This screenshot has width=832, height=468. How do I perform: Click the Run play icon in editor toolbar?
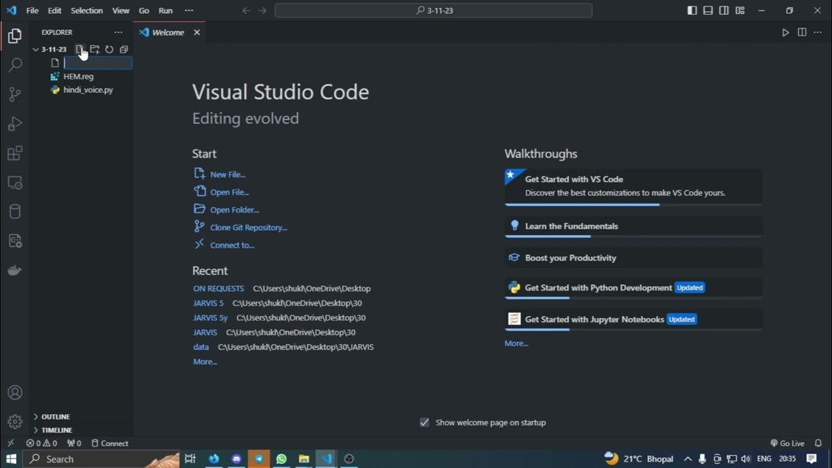pyautogui.click(x=785, y=32)
